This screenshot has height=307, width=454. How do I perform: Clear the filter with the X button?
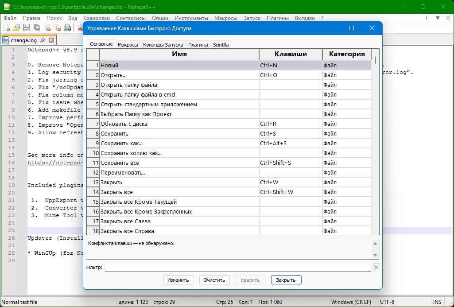(x=376, y=267)
